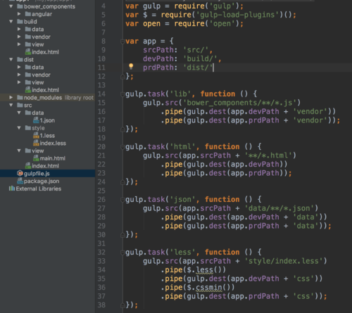Image resolution: width=352 pixels, height=313 pixels.
Task: Click line number 31 in gutter
Action: coord(101,243)
